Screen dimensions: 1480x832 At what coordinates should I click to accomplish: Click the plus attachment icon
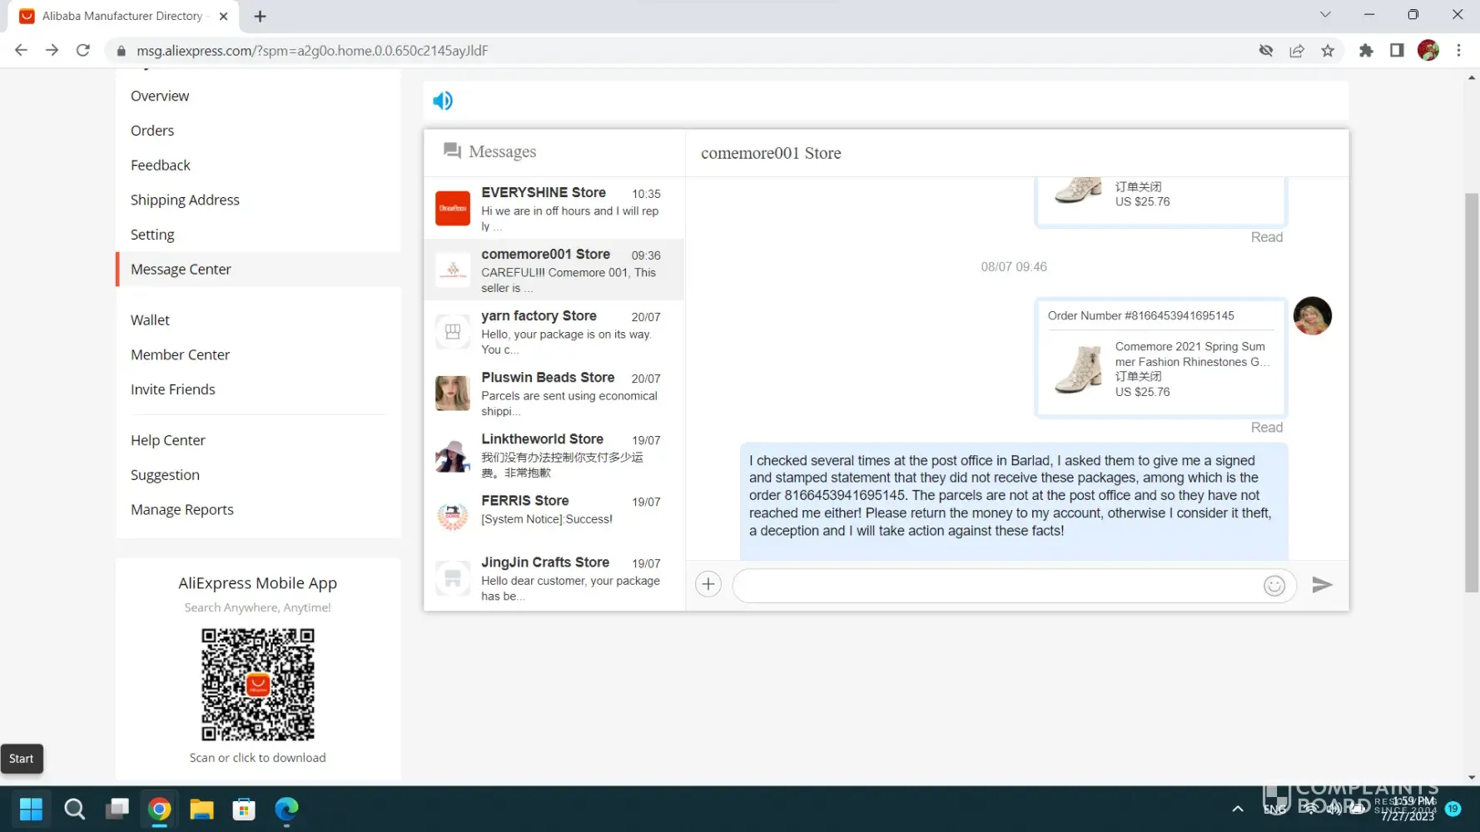(708, 584)
